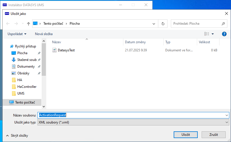Click the 'Dokument ve for...' type cell

pos(179,50)
